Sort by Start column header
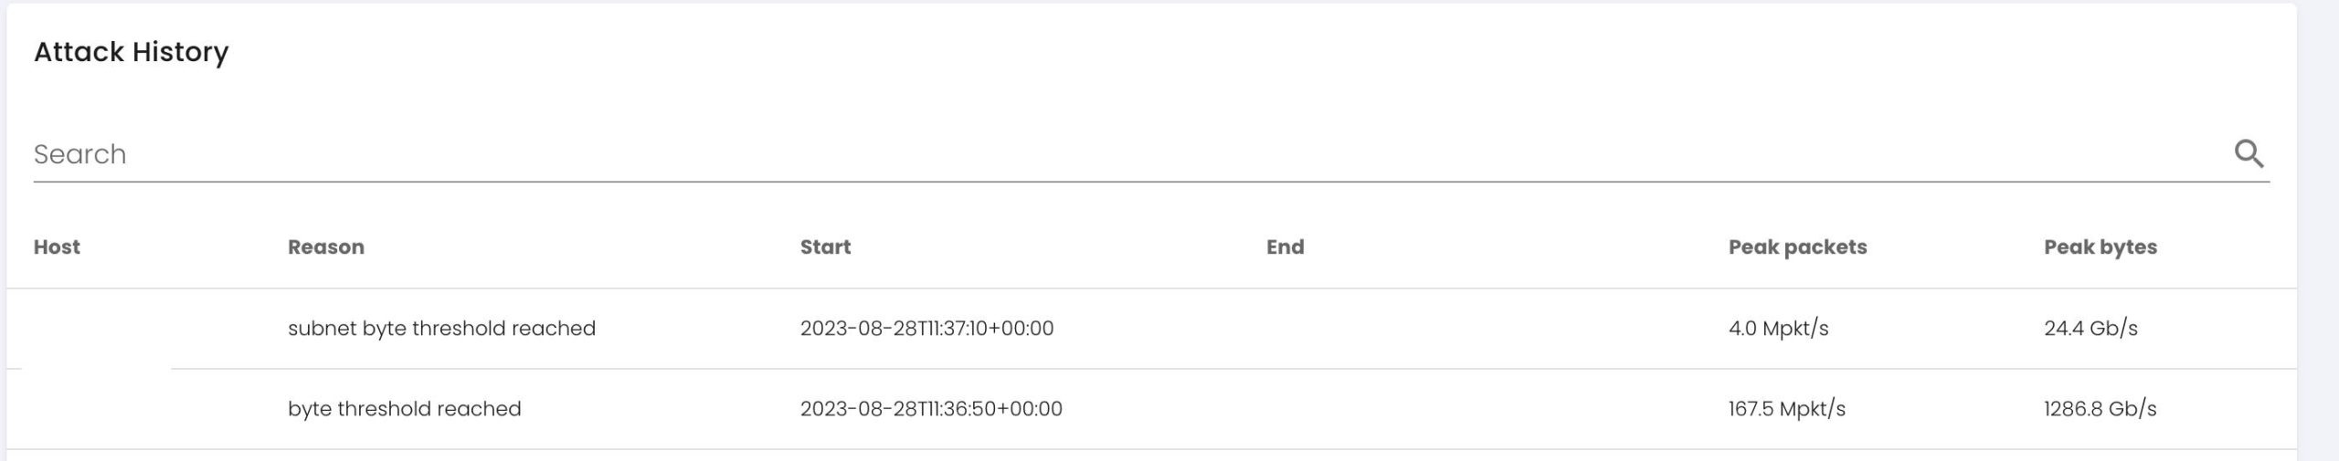The height and width of the screenshot is (461, 2339). (825, 246)
